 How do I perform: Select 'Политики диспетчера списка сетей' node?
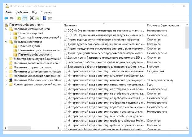37,63
